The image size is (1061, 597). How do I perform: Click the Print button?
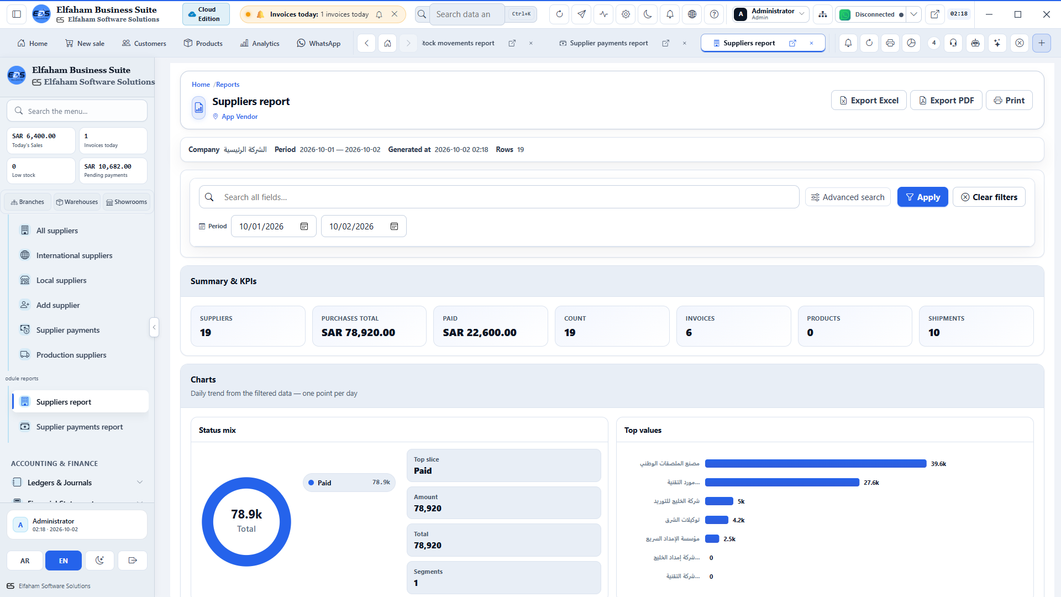tap(1009, 100)
